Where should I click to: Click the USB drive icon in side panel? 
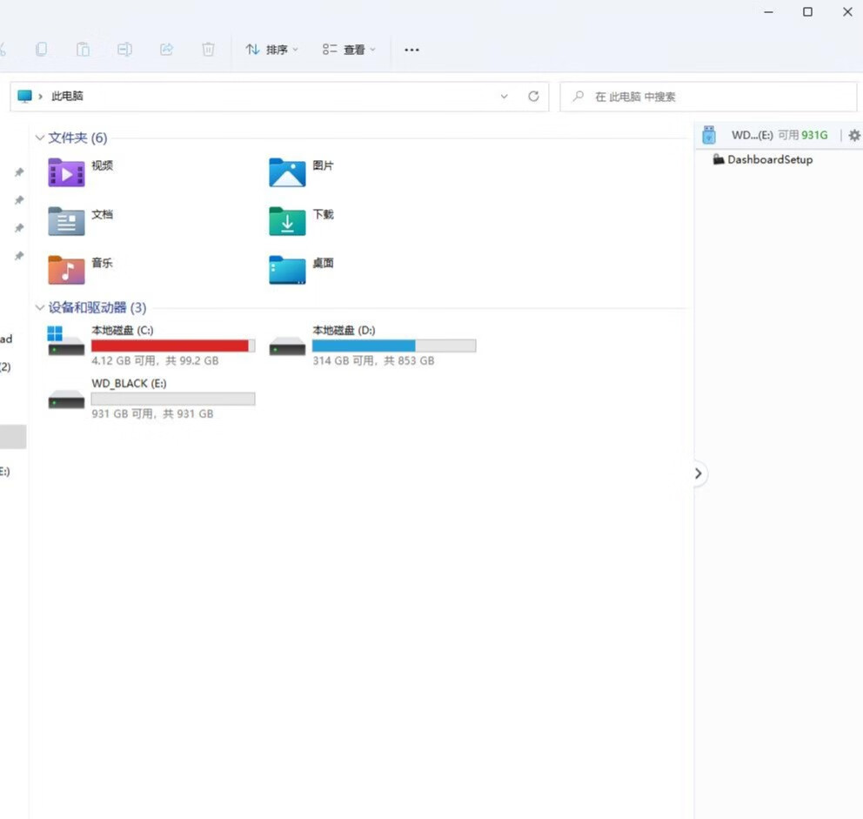[x=709, y=135]
